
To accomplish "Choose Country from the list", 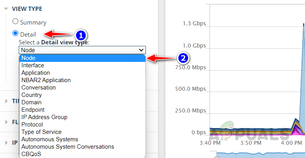I will point(32,95).
